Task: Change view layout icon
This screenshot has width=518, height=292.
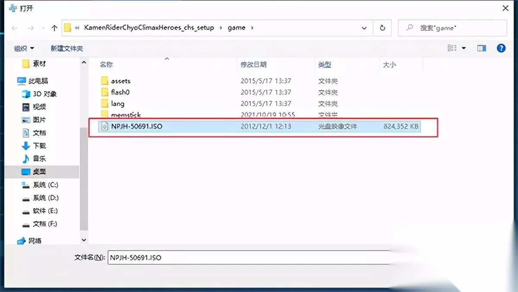Action: [x=452, y=48]
